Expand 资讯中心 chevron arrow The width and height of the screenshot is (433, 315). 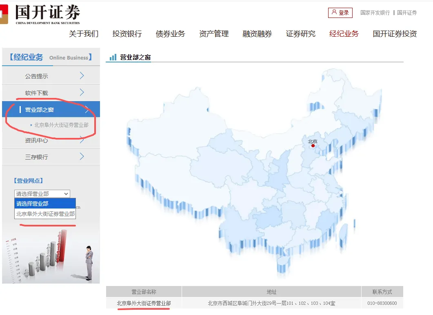pyautogui.click(x=82, y=140)
